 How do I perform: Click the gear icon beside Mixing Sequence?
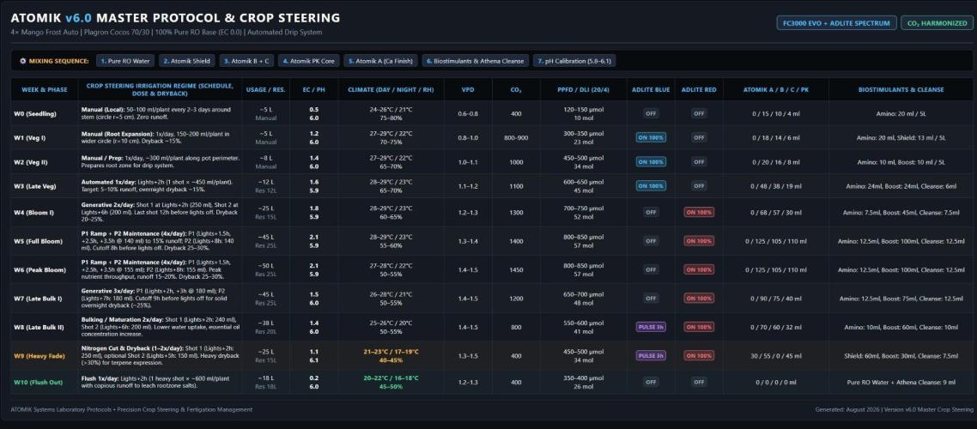click(x=23, y=61)
